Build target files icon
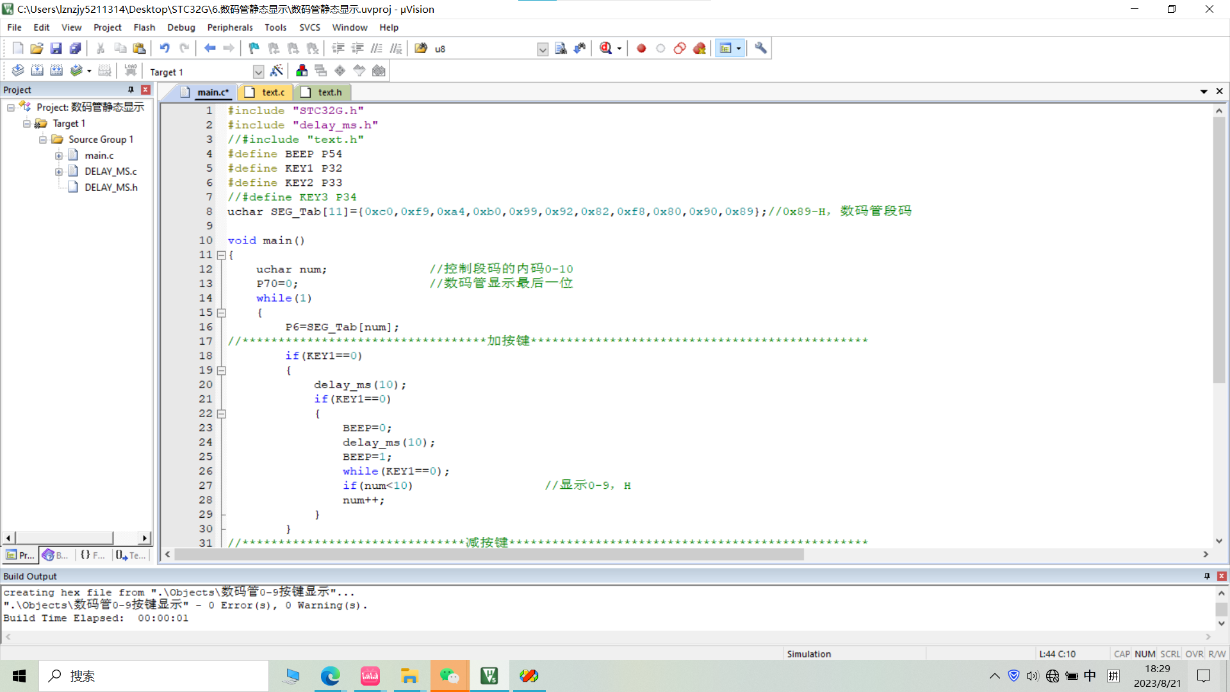The image size is (1230, 692). pyautogui.click(x=37, y=70)
